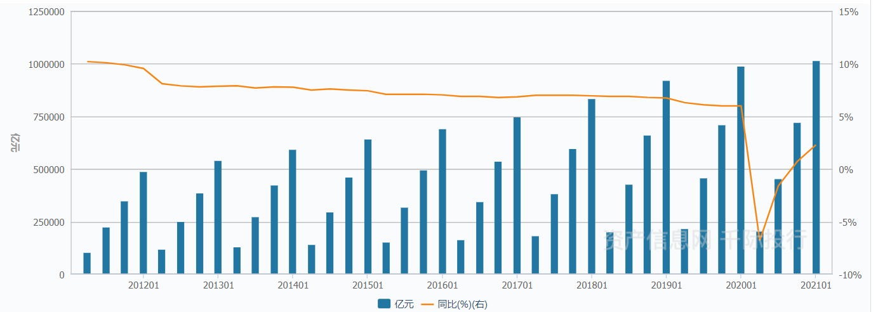
Task: Click the bar above the 201901 label
Action: pos(666,178)
